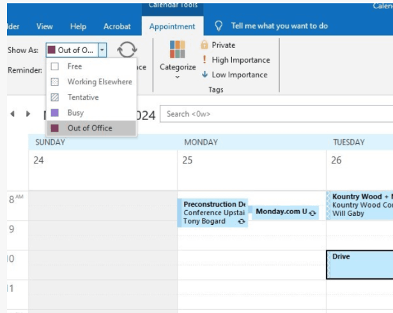This screenshot has width=393, height=313.
Task: Click the purple Busy color swatch
Action: 55,113
